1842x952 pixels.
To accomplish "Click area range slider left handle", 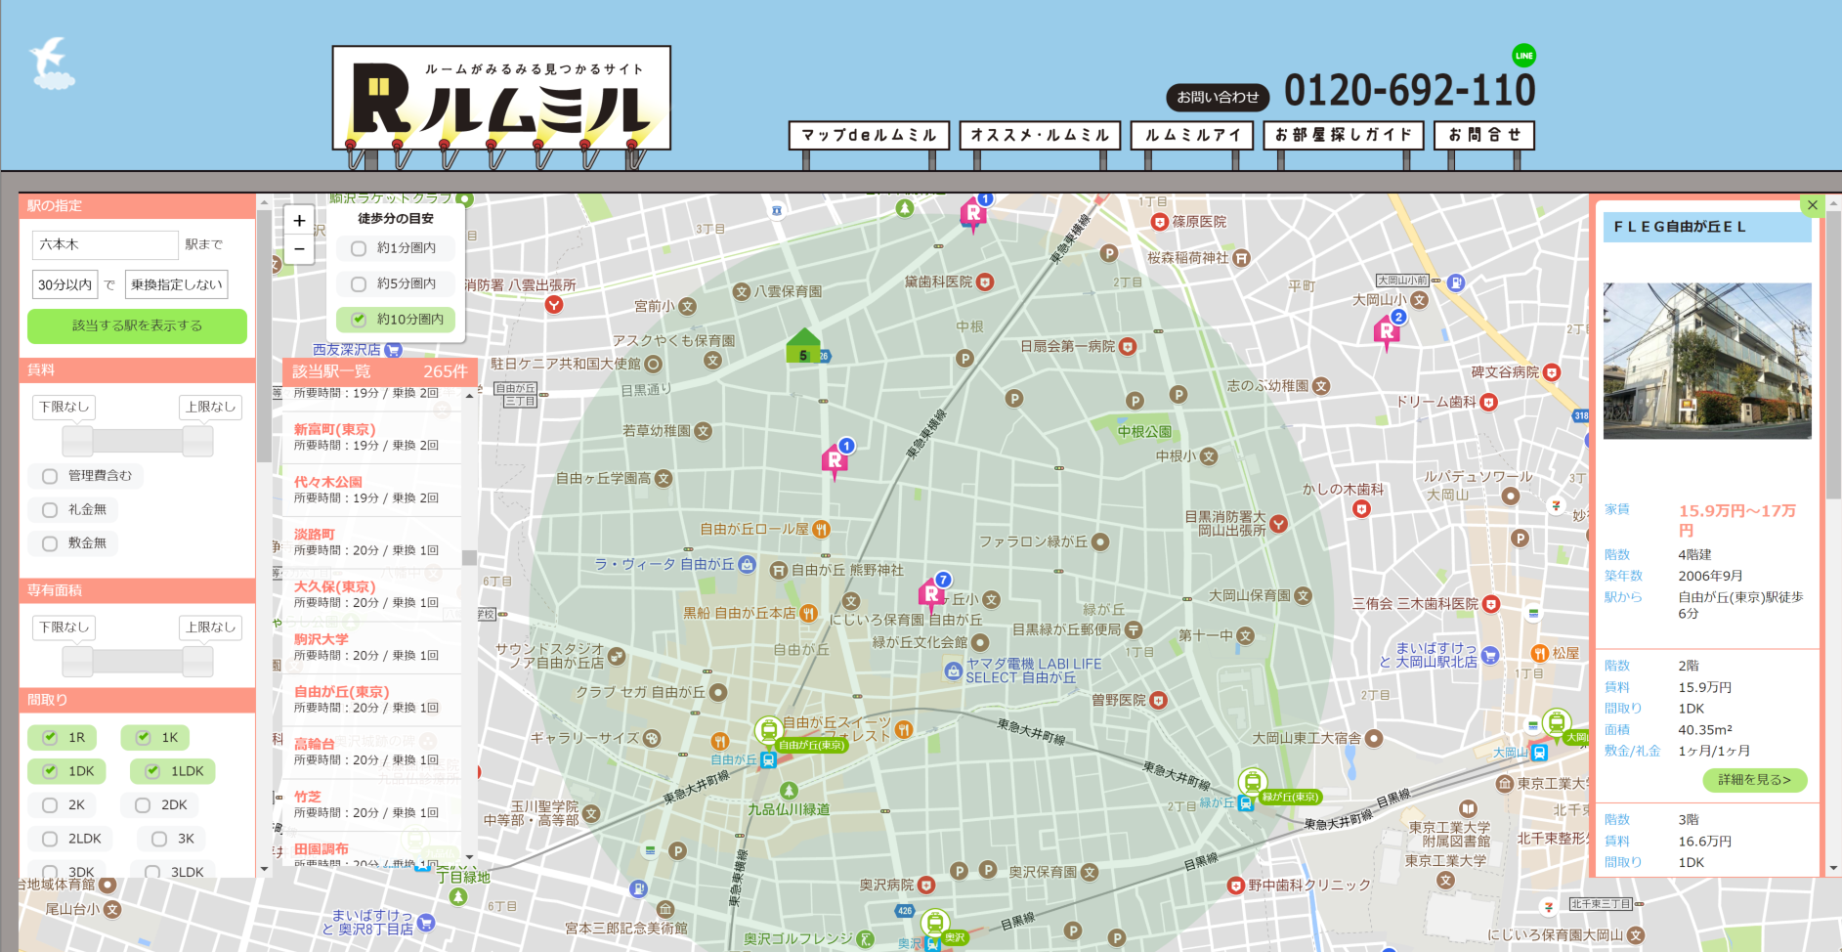I will click(x=77, y=663).
